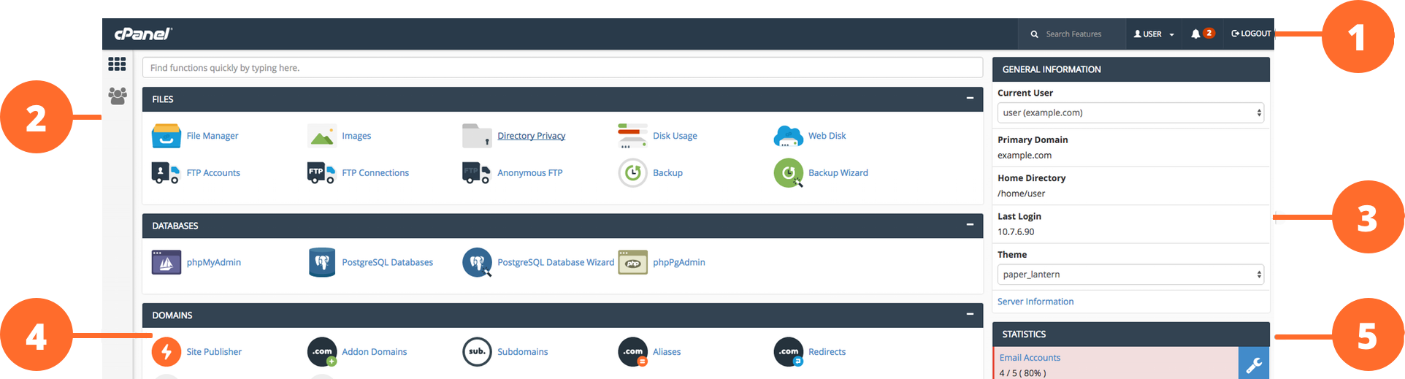Click the Home Directory value /home/user

point(1021,194)
